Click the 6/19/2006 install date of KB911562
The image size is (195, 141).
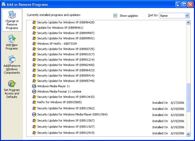[177, 109]
